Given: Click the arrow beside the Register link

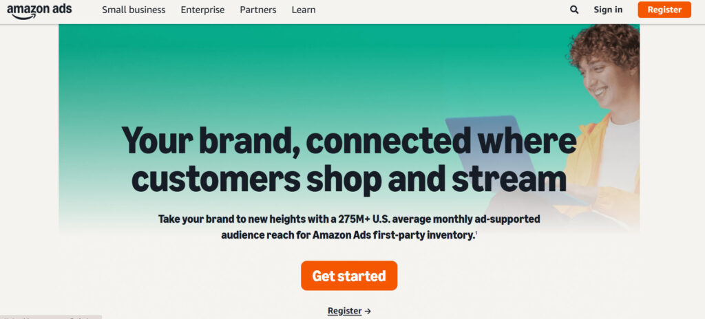Looking at the screenshot, I should [x=368, y=311].
